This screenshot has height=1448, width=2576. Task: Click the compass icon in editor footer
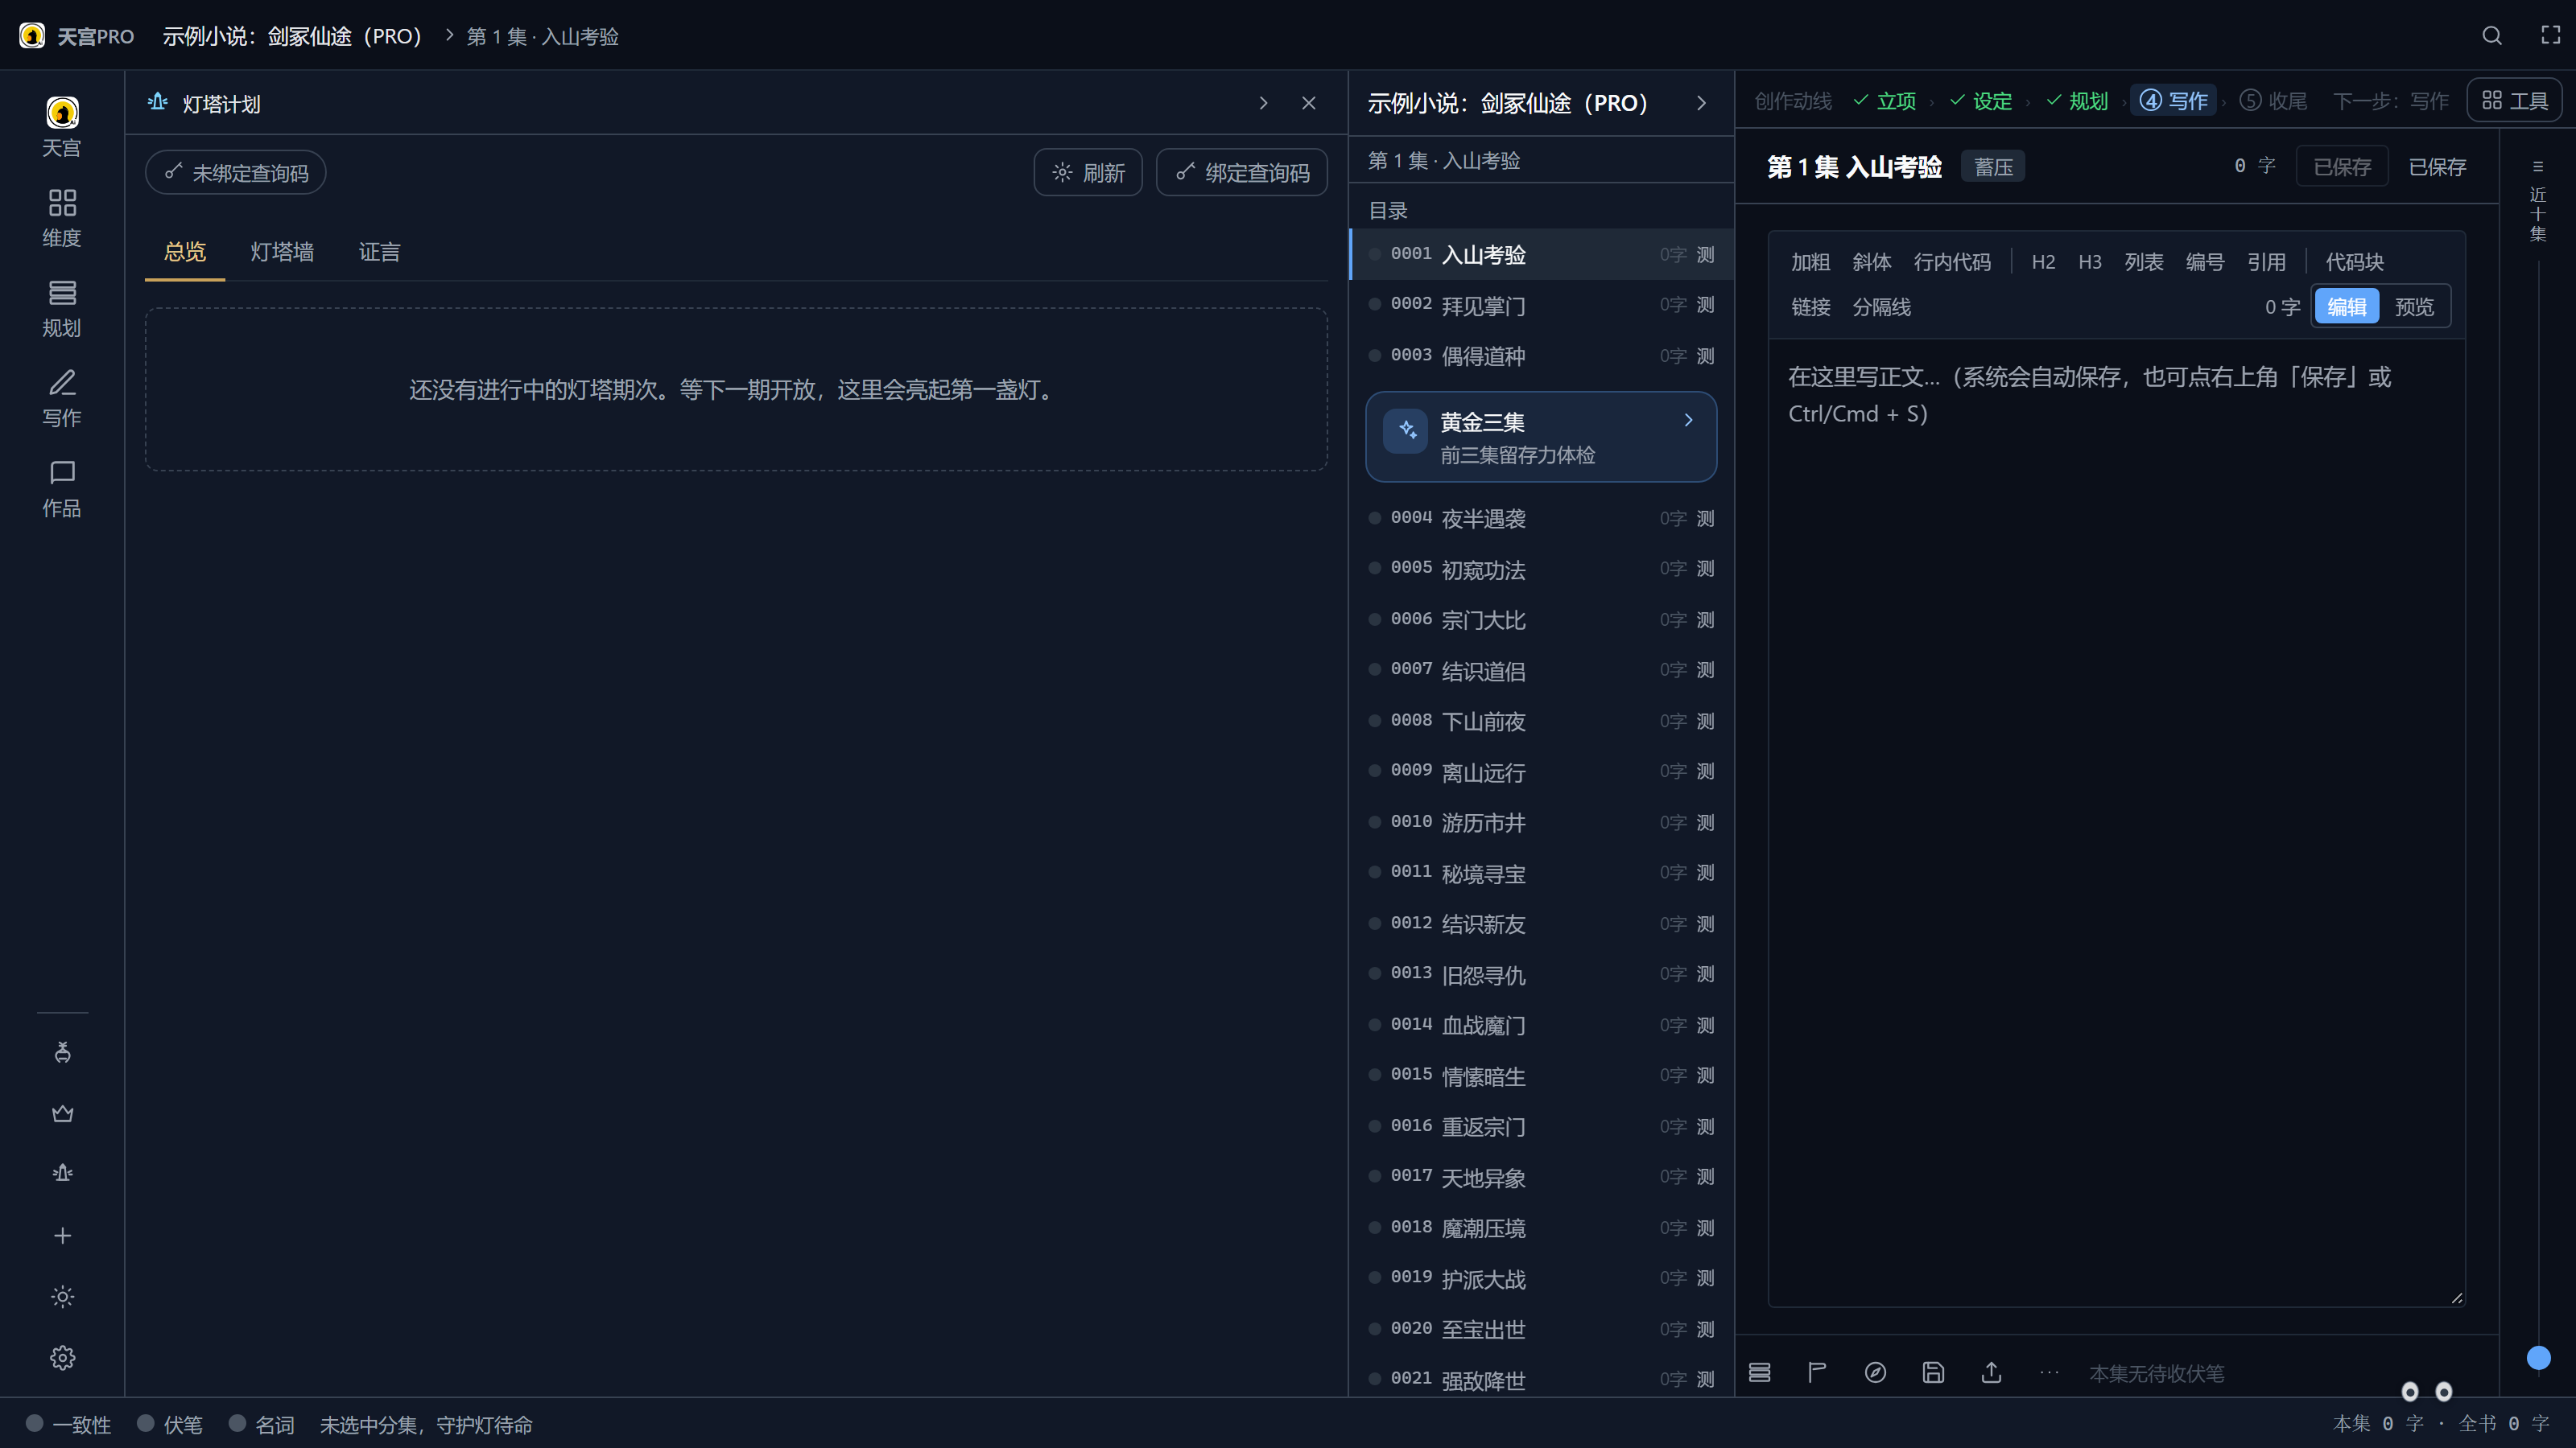pyautogui.click(x=1875, y=1372)
